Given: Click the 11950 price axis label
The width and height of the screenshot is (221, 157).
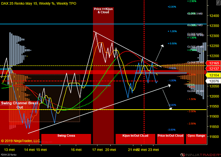Looking at the screenshot, I should pos(214,106).
